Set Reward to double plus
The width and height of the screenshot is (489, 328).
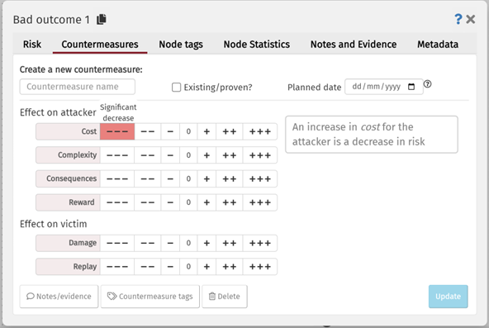pos(230,202)
